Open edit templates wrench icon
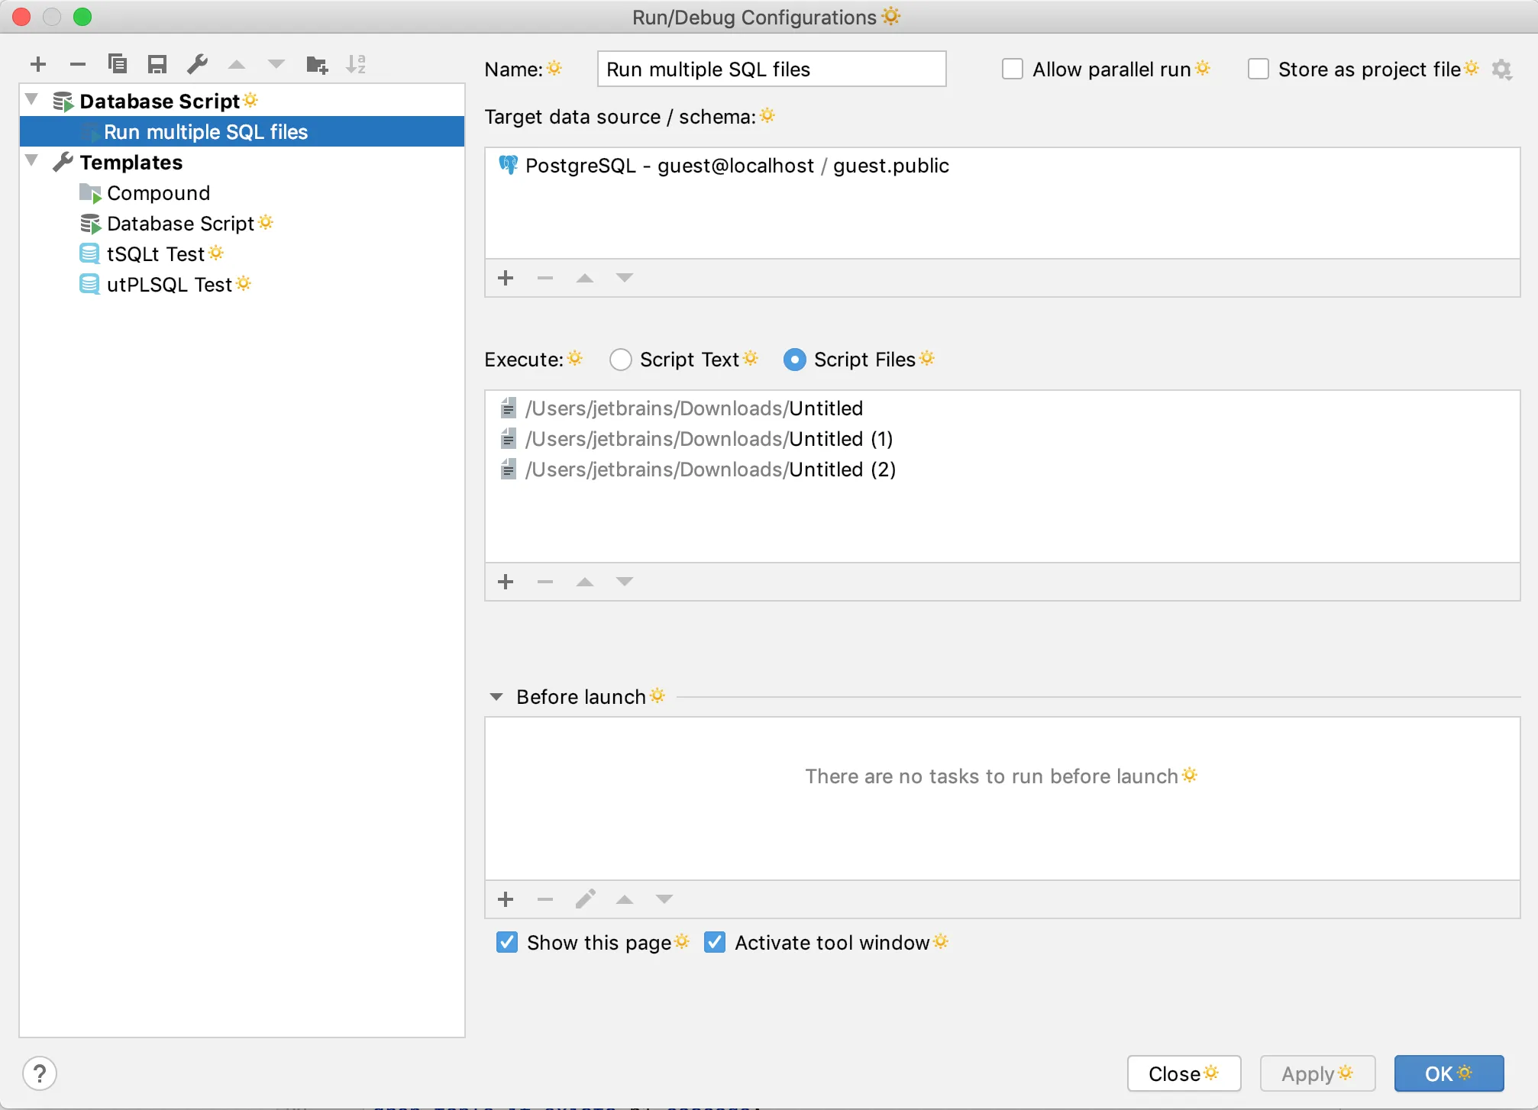1538x1110 pixels. coord(197,65)
